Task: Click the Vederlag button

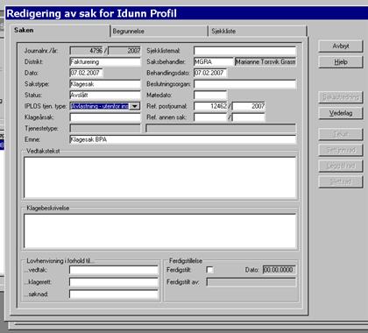Action: [x=341, y=113]
